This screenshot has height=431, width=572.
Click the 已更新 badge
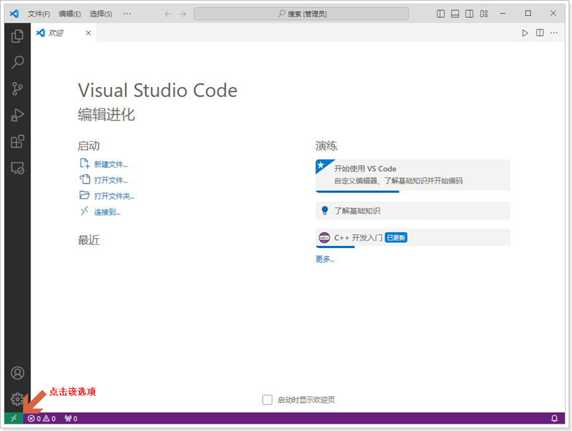(x=396, y=238)
